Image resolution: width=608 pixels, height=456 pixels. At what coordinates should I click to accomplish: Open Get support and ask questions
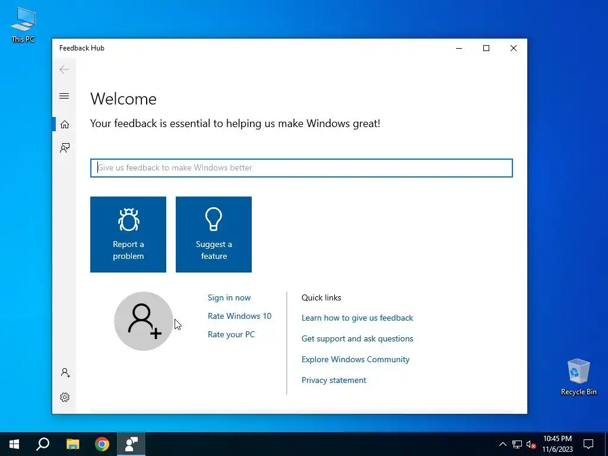(x=357, y=338)
